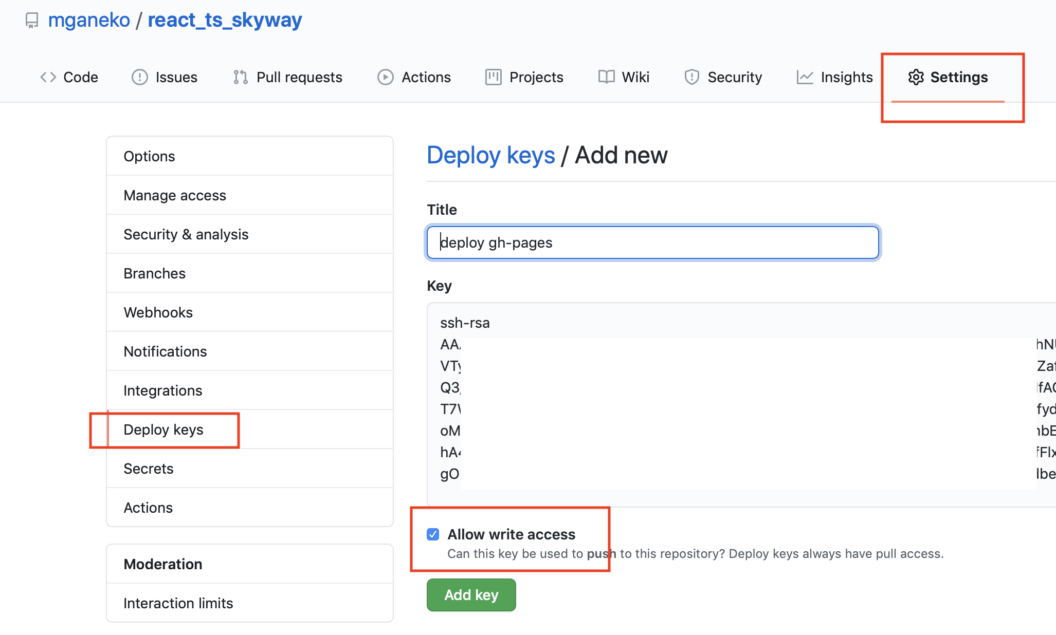Click inside the Key text area
1056x635 pixels.
point(741,405)
